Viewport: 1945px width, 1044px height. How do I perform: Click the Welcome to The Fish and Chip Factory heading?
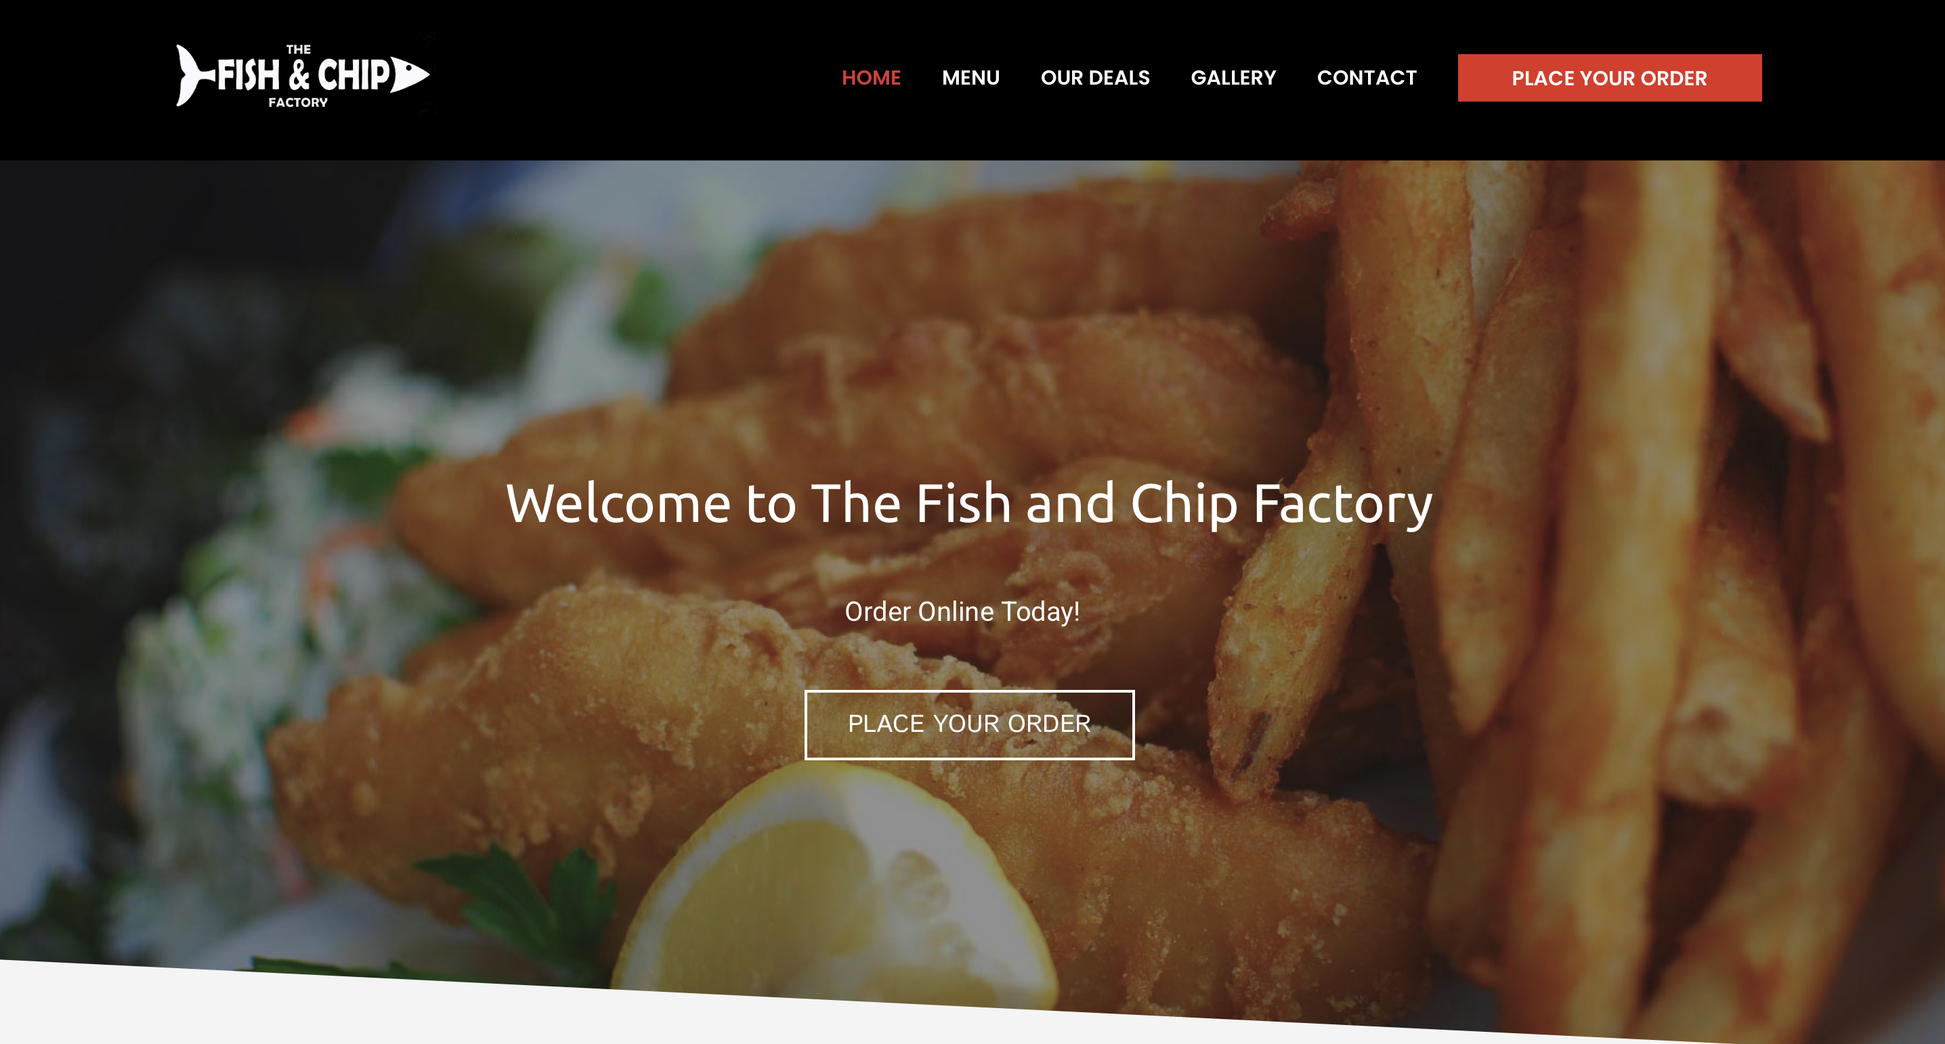click(968, 504)
